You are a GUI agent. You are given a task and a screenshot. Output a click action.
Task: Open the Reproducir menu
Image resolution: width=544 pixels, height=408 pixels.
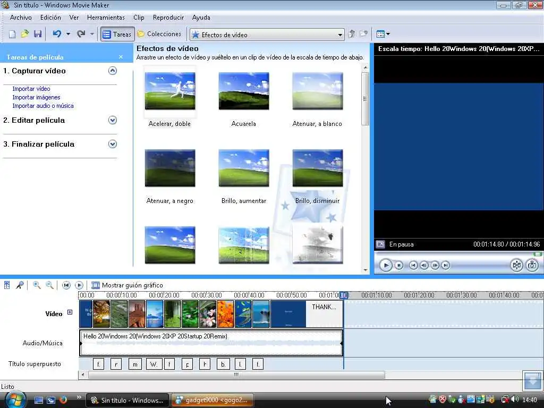tap(168, 18)
